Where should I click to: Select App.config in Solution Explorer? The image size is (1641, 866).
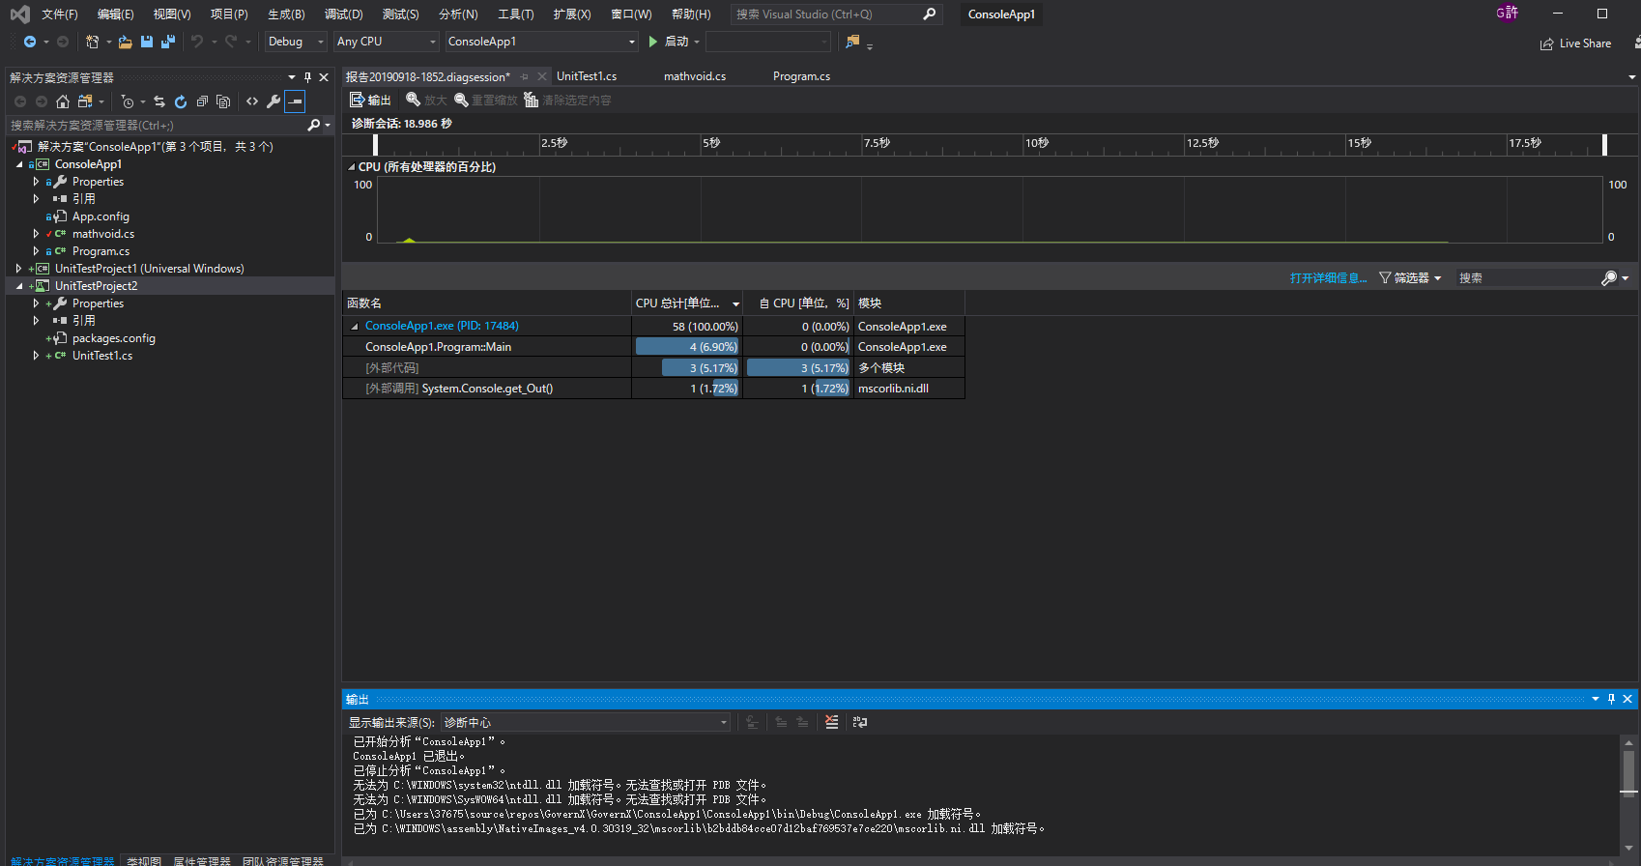click(x=101, y=216)
